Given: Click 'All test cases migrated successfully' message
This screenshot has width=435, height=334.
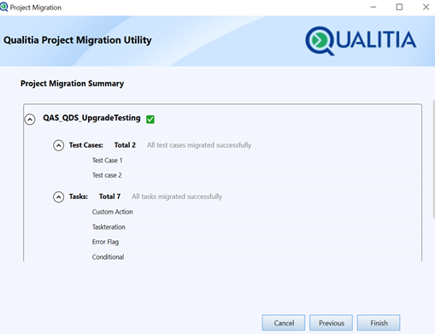Looking at the screenshot, I should click(199, 145).
